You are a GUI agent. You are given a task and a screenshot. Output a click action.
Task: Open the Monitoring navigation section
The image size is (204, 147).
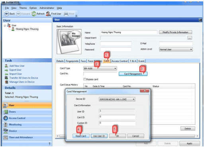(x=27, y=125)
